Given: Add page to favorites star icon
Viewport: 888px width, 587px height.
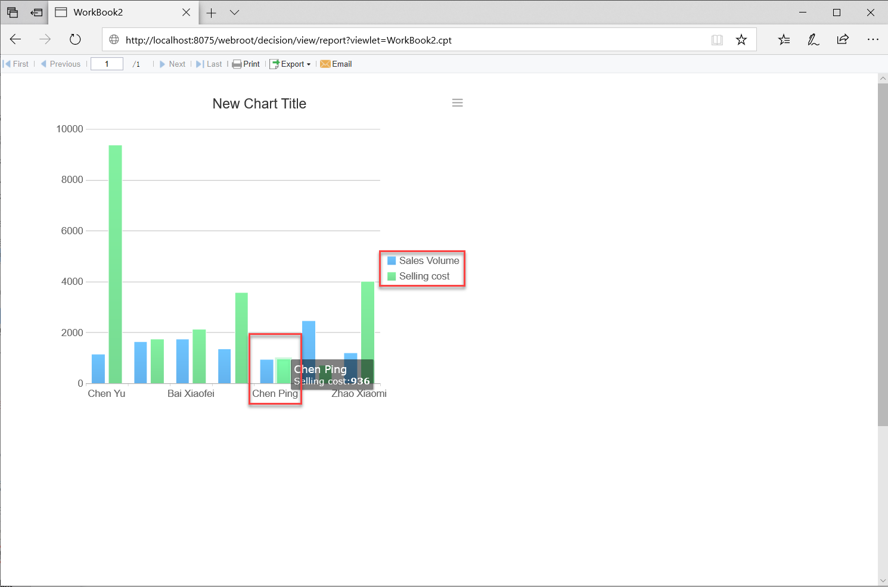Looking at the screenshot, I should (741, 39).
